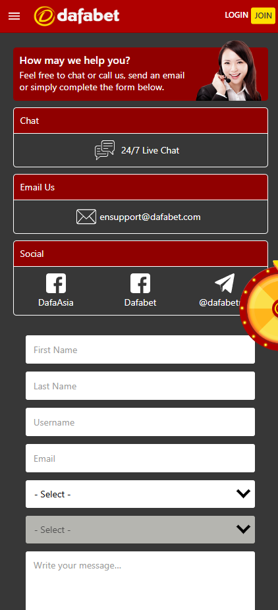Click the Chat section header
The height and width of the screenshot is (610, 278).
point(140,121)
